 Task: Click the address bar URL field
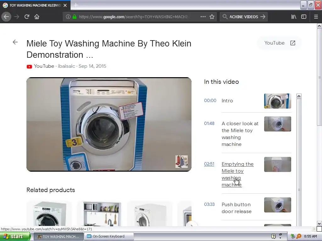(x=133, y=17)
